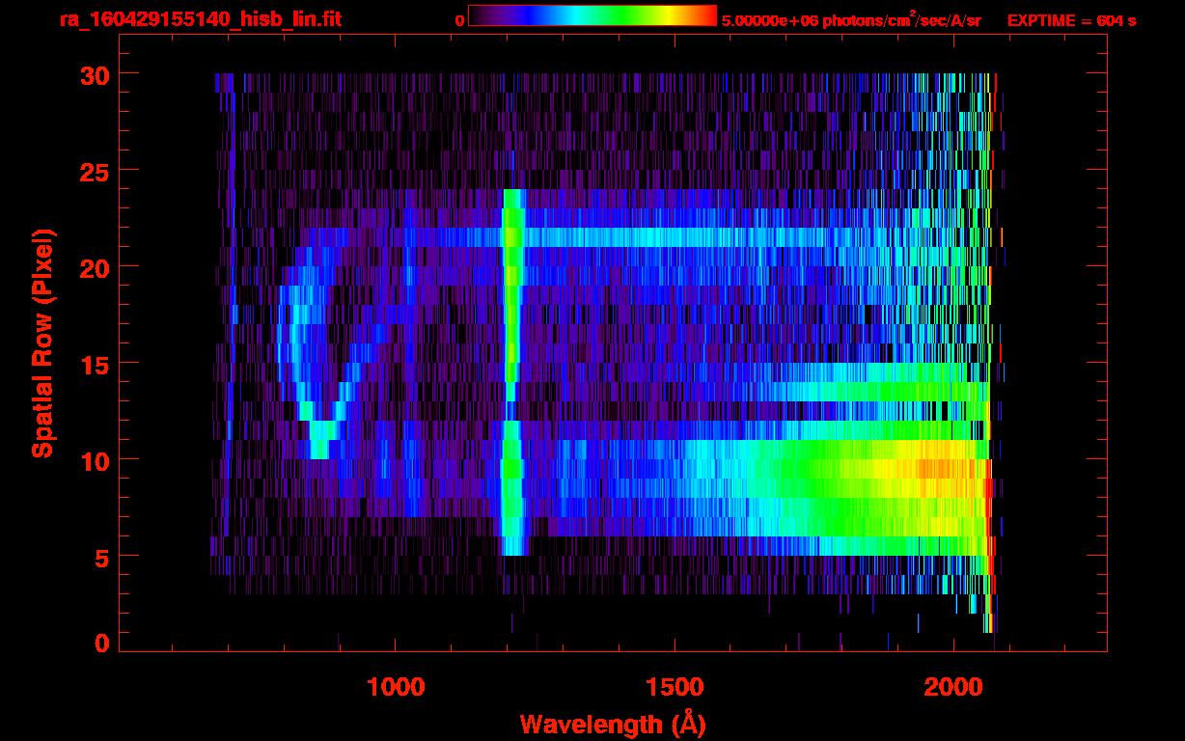
Task: Click the ra_160429155140_hisb_lin.fit file name title
Action: 200,19
